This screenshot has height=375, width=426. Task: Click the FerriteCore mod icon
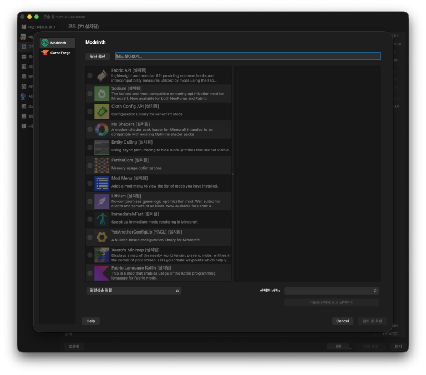click(102, 165)
